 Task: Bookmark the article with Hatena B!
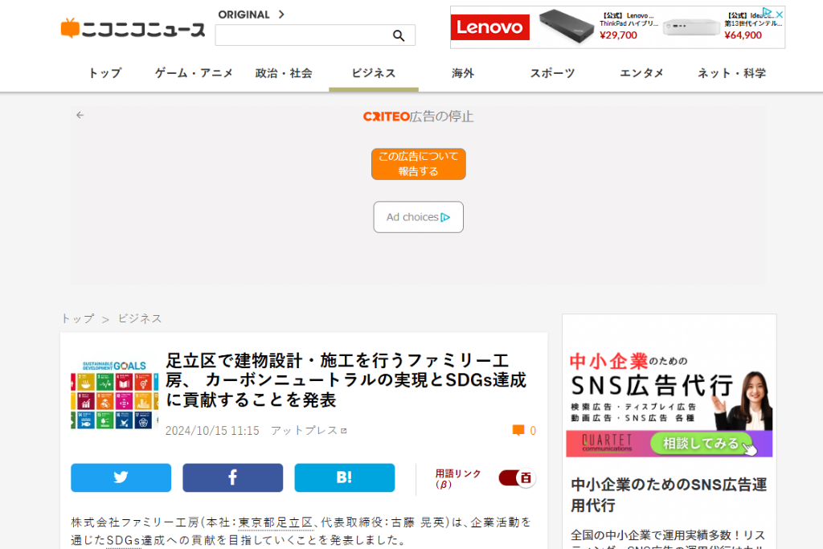point(344,477)
